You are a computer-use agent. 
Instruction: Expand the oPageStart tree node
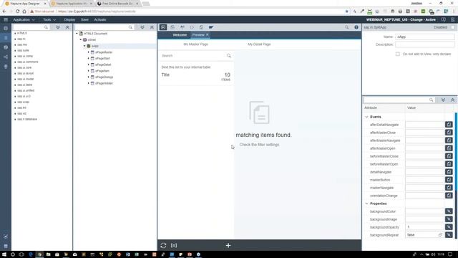pyautogui.click(x=89, y=58)
